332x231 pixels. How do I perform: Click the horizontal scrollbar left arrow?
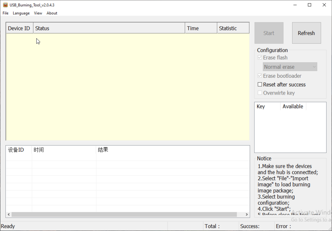tap(9, 214)
